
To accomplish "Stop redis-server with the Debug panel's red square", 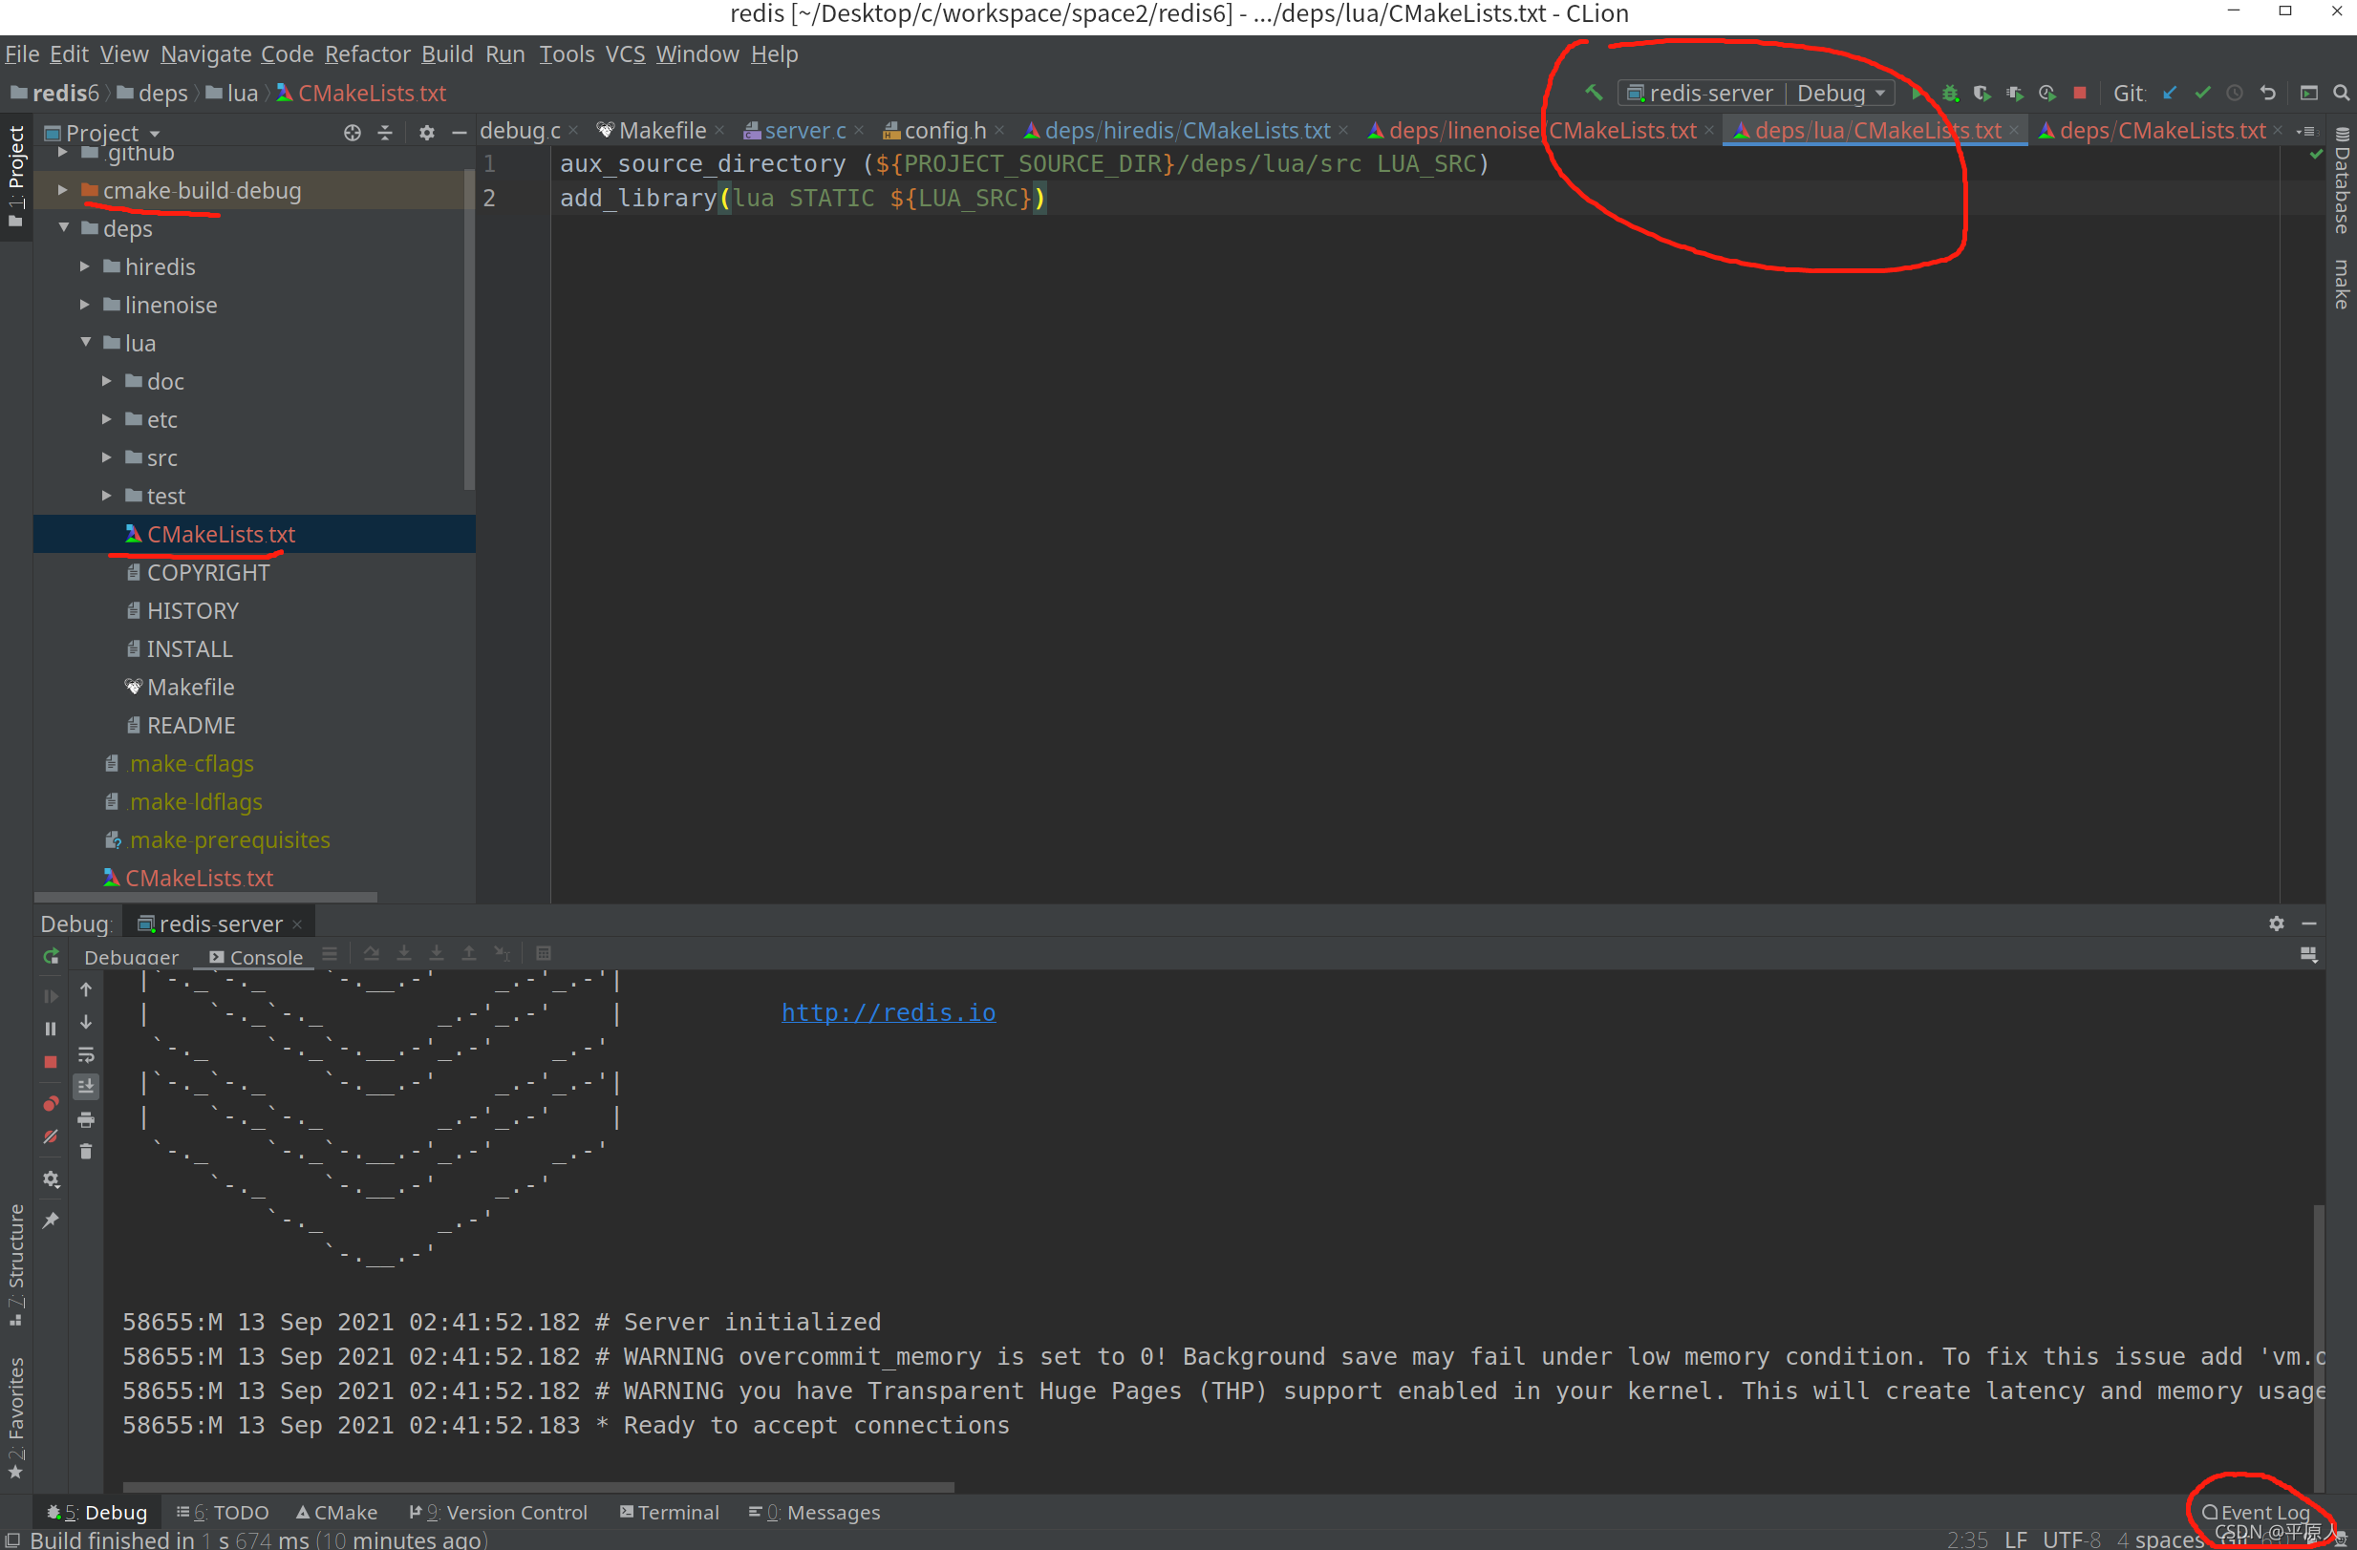I will (x=51, y=1062).
